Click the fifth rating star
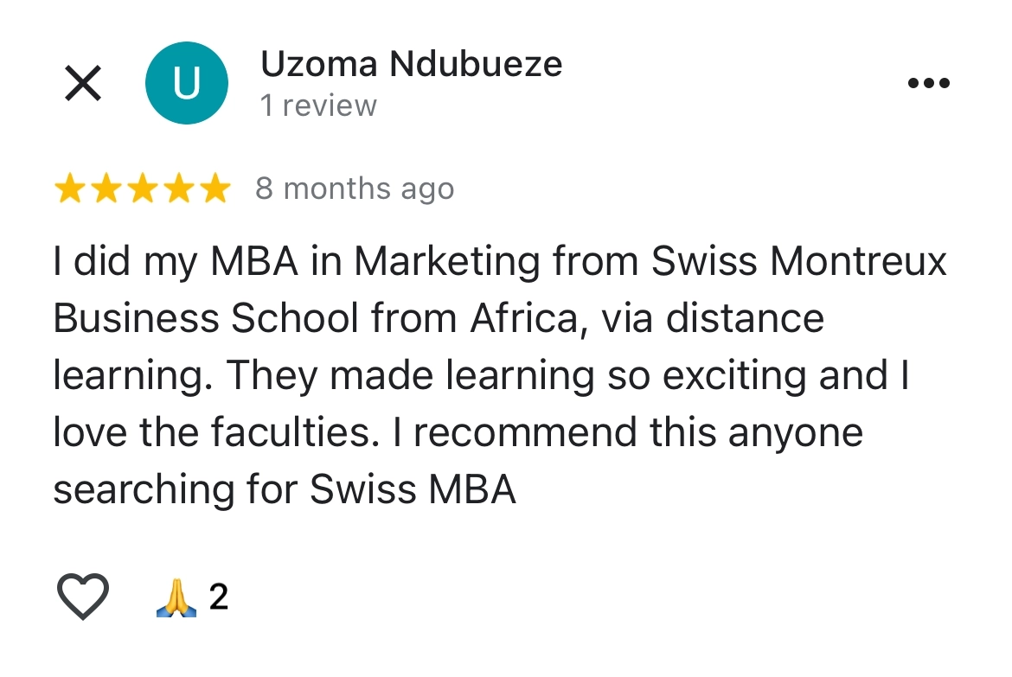Screen dimensions: 1012x677 point(215,188)
